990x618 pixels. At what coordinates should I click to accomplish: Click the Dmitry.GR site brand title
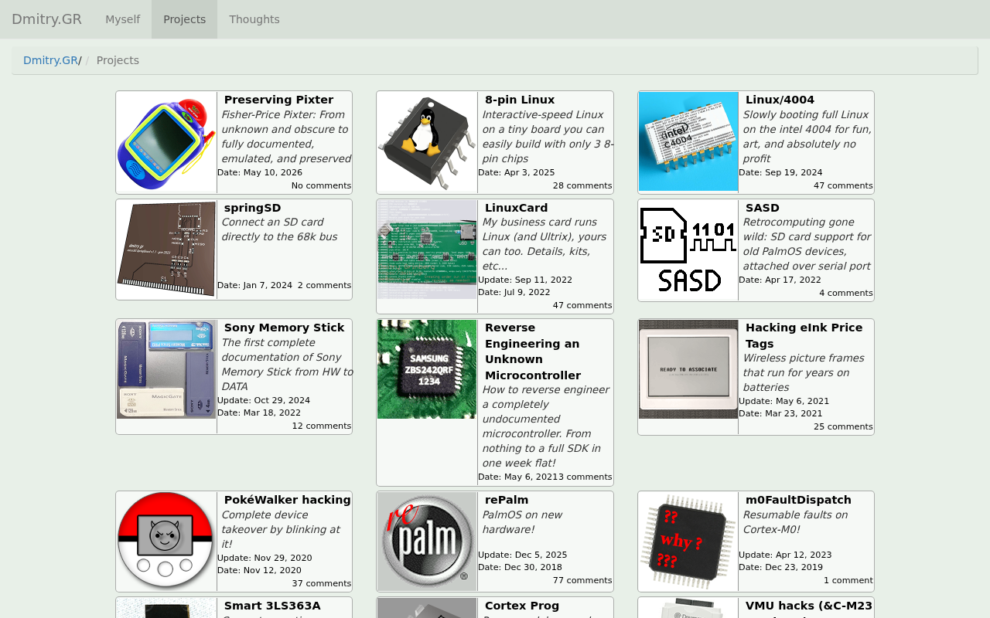coord(46,19)
